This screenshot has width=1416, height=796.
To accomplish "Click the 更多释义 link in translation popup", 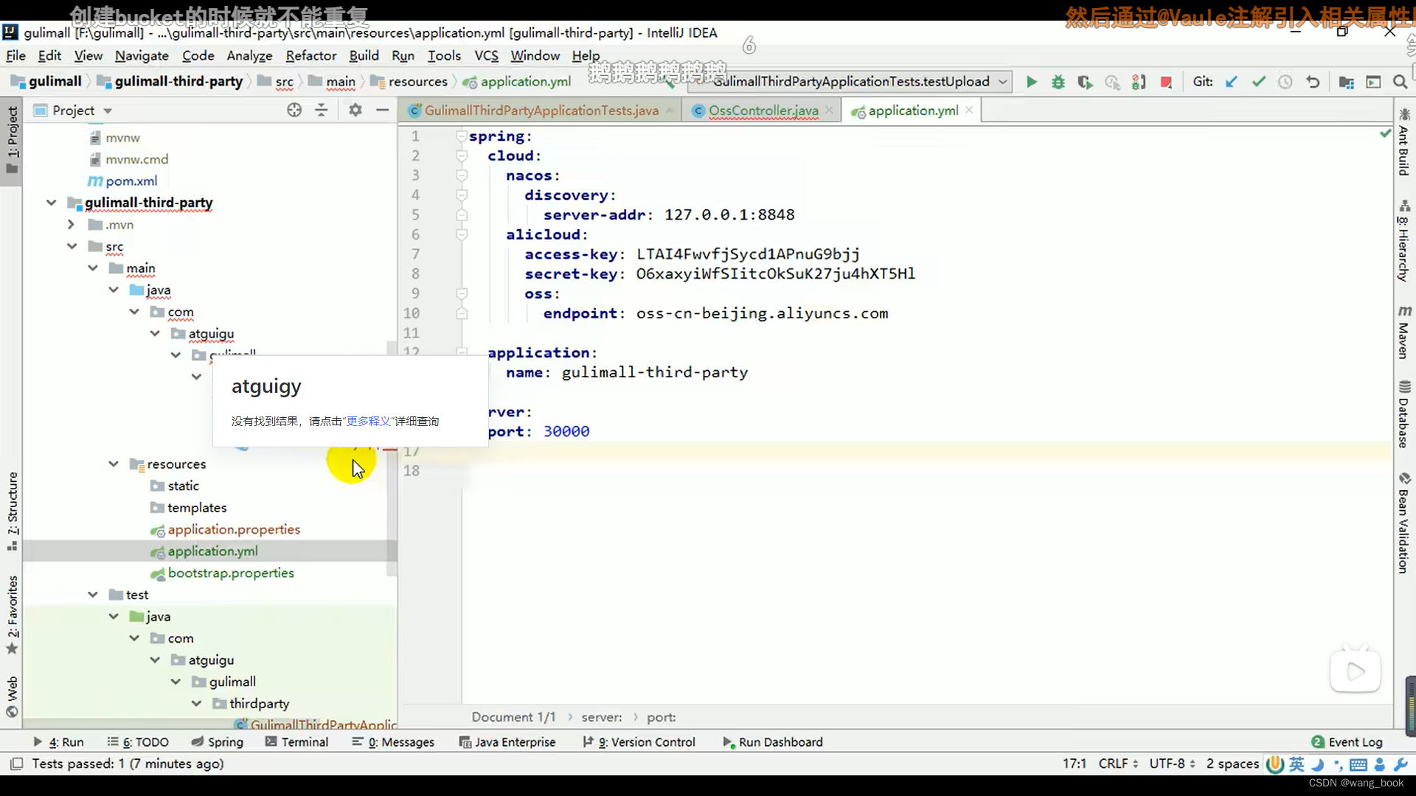I will point(368,421).
